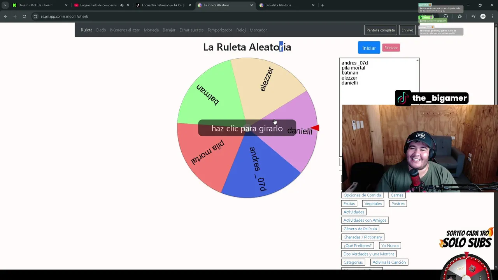This screenshot has width=498, height=280.
Task: Select Postres preset
Action: (x=398, y=204)
